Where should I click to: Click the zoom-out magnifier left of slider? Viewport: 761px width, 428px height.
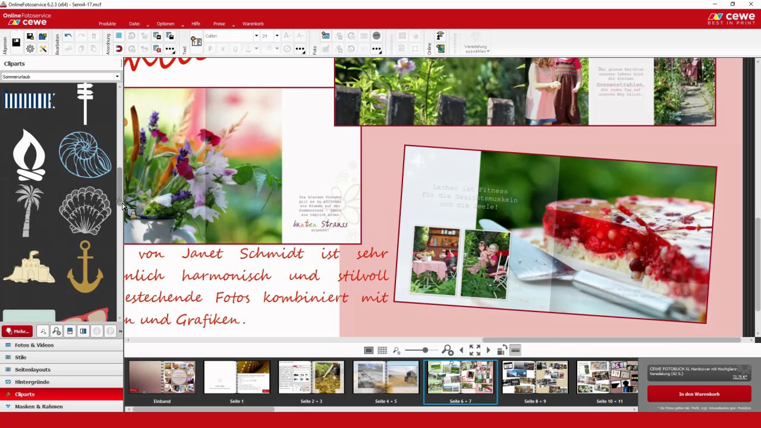coord(397,351)
